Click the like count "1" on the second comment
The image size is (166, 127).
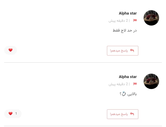(16, 114)
